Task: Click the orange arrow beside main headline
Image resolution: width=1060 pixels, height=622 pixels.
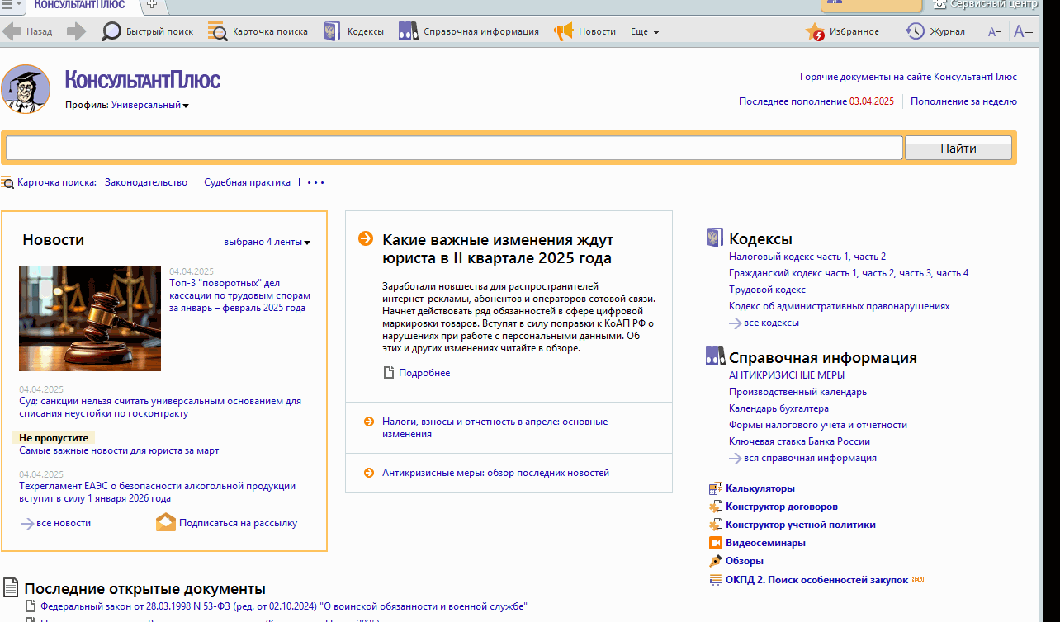Action: pos(366,239)
